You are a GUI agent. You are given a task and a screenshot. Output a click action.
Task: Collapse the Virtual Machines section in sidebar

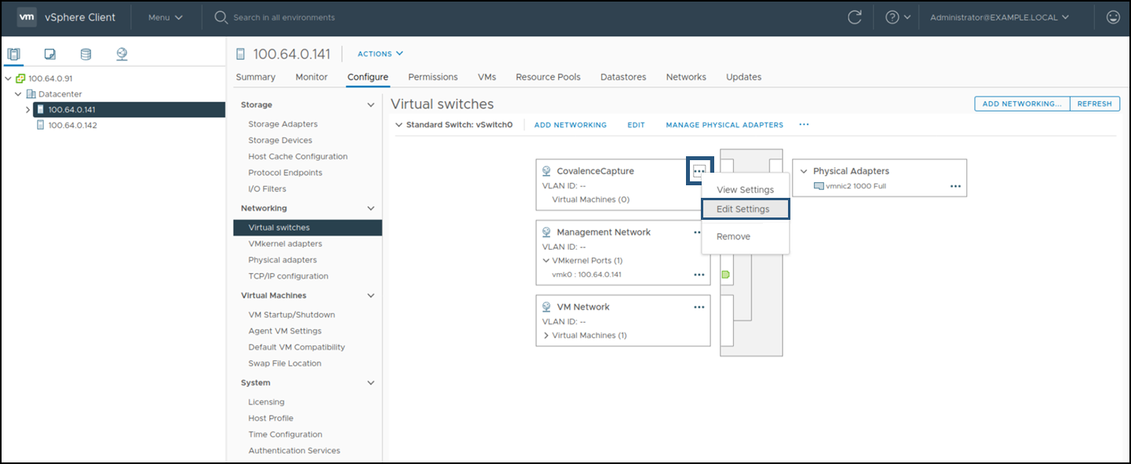pyautogui.click(x=371, y=296)
